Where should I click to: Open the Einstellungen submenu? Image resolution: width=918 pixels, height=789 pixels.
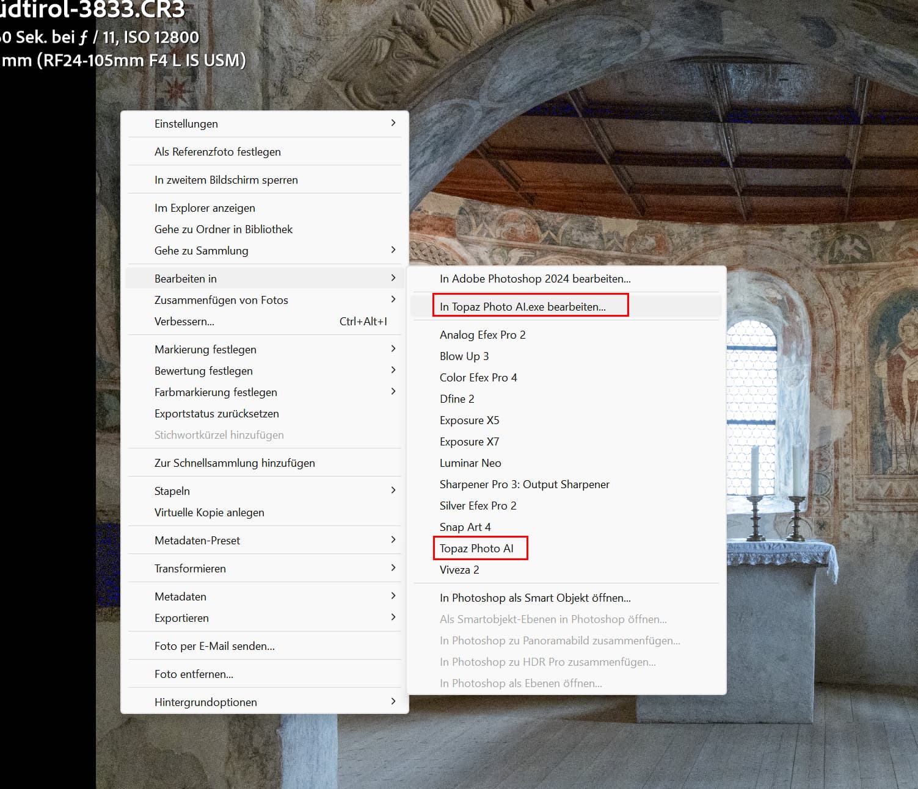(x=186, y=124)
